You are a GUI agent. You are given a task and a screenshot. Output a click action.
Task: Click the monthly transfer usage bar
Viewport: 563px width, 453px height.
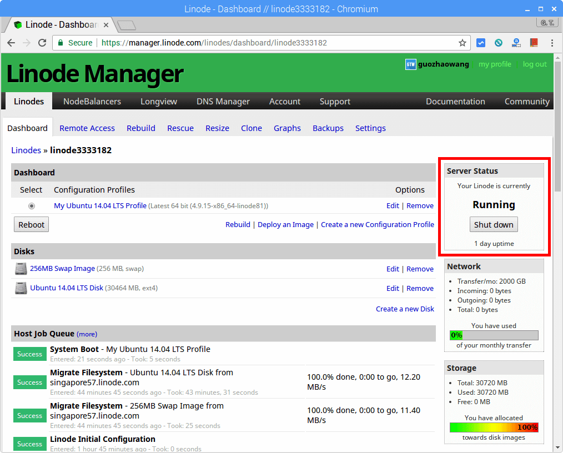[494, 335]
